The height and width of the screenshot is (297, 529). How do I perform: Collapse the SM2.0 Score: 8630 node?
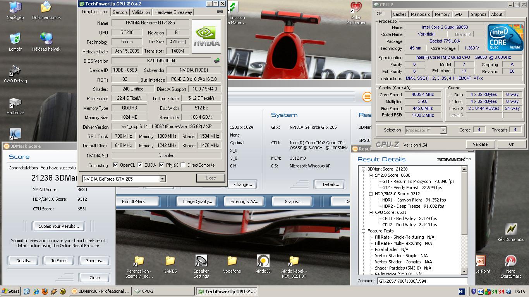point(371,175)
